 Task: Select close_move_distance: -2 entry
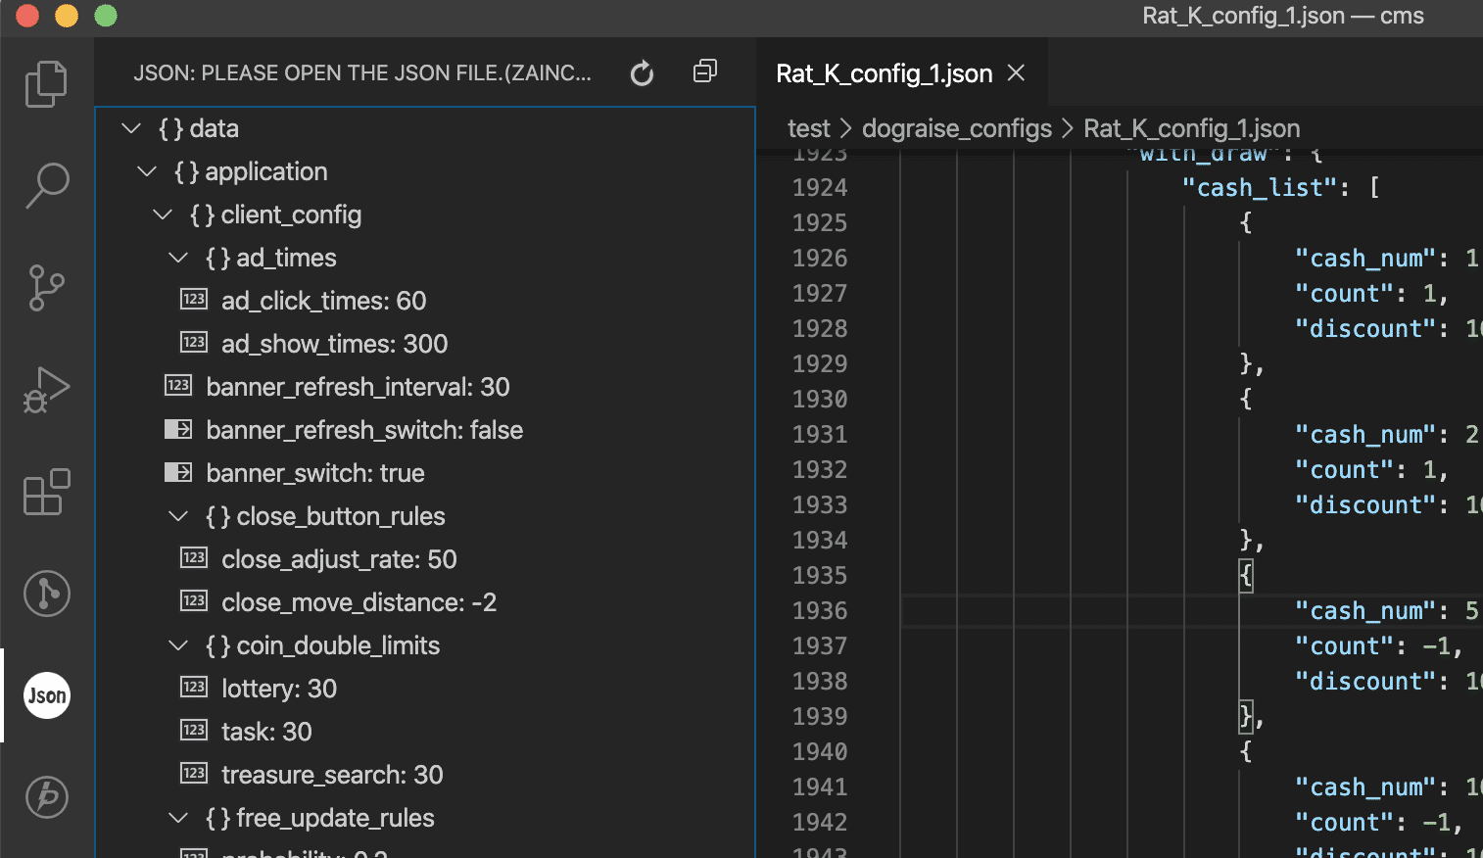(425, 602)
